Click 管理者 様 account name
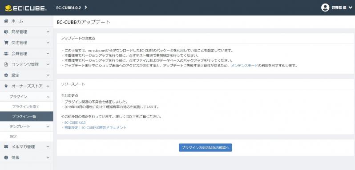Image resolution: width=355 pixels, height=170 pixels. pos(339,8)
